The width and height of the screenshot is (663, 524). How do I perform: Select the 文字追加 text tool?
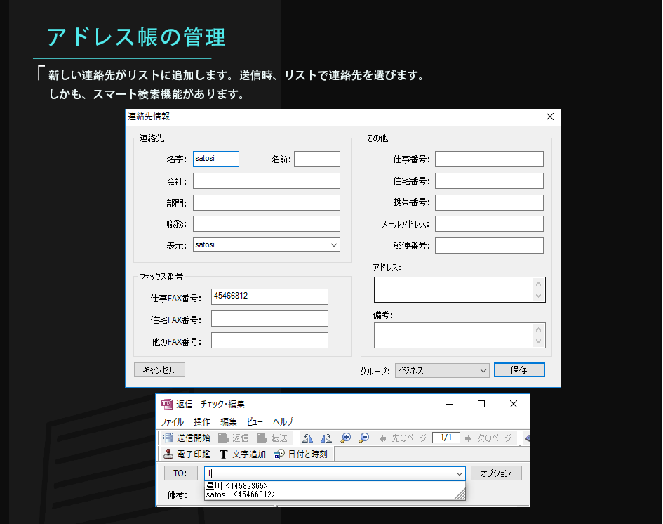point(243,454)
